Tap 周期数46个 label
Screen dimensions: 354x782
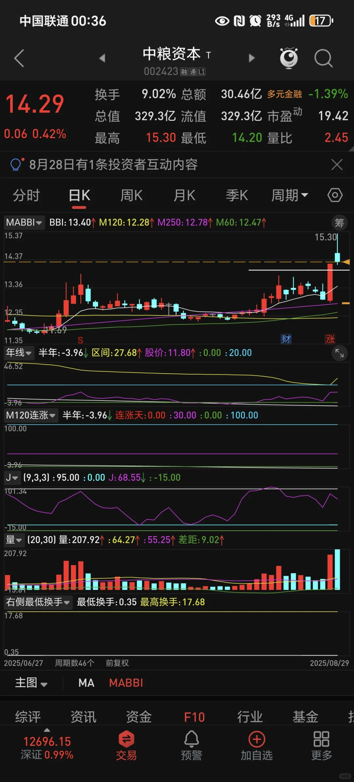(75, 663)
